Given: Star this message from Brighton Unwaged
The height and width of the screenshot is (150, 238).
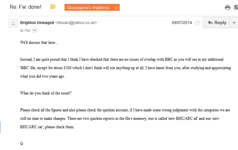Looking at the screenshot, I should click(197, 23).
